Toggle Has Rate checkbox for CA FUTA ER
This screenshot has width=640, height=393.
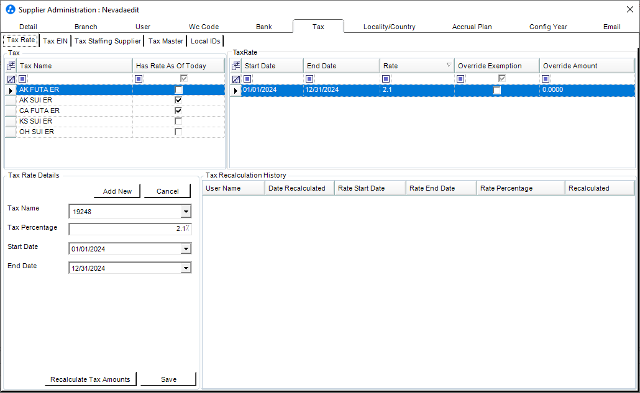pyautogui.click(x=178, y=111)
